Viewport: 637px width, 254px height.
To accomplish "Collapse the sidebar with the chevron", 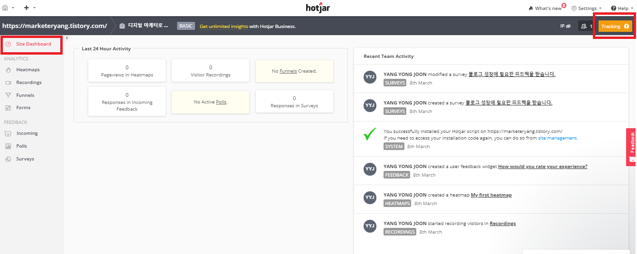I will (67, 38).
